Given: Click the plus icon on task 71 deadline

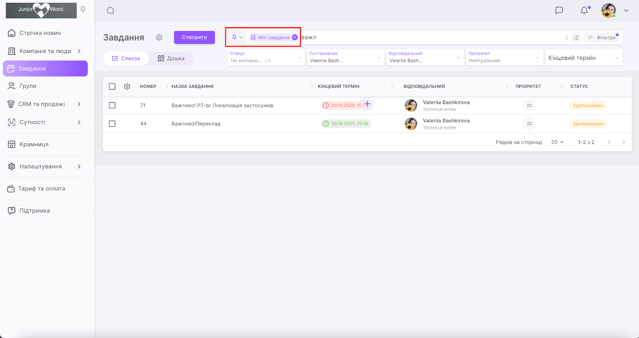Looking at the screenshot, I should pos(367,104).
